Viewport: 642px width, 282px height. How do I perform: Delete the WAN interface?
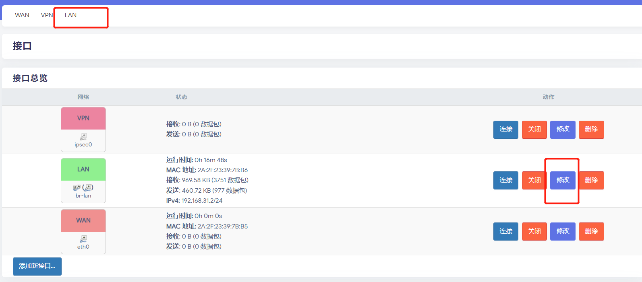point(591,231)
